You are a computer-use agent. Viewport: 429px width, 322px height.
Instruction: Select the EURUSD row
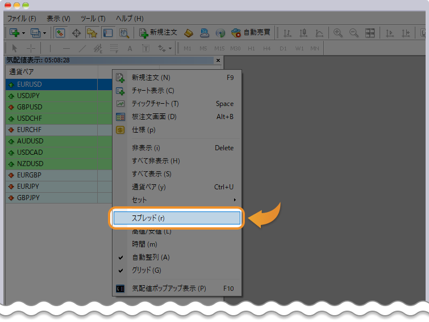coord(59,84)
